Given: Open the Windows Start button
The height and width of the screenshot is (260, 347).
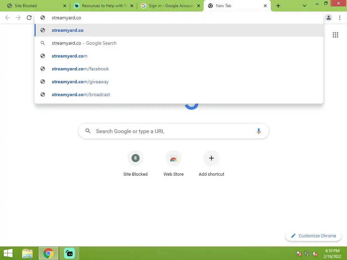Looking at the screenshot, I should tap(8, 253).
